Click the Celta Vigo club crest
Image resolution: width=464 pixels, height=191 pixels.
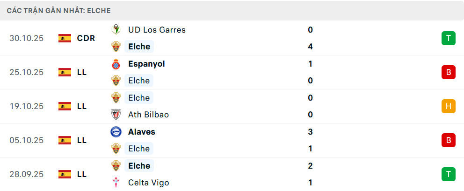click(116, 183)
